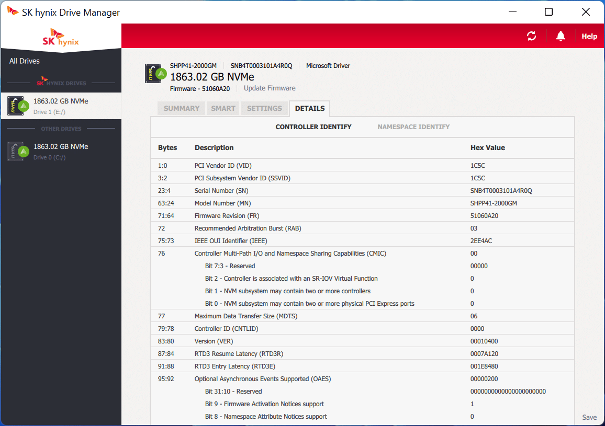605x426 pixels.
Task: Switch to the SETTINGS tab
Action: [x=264, y=108]
